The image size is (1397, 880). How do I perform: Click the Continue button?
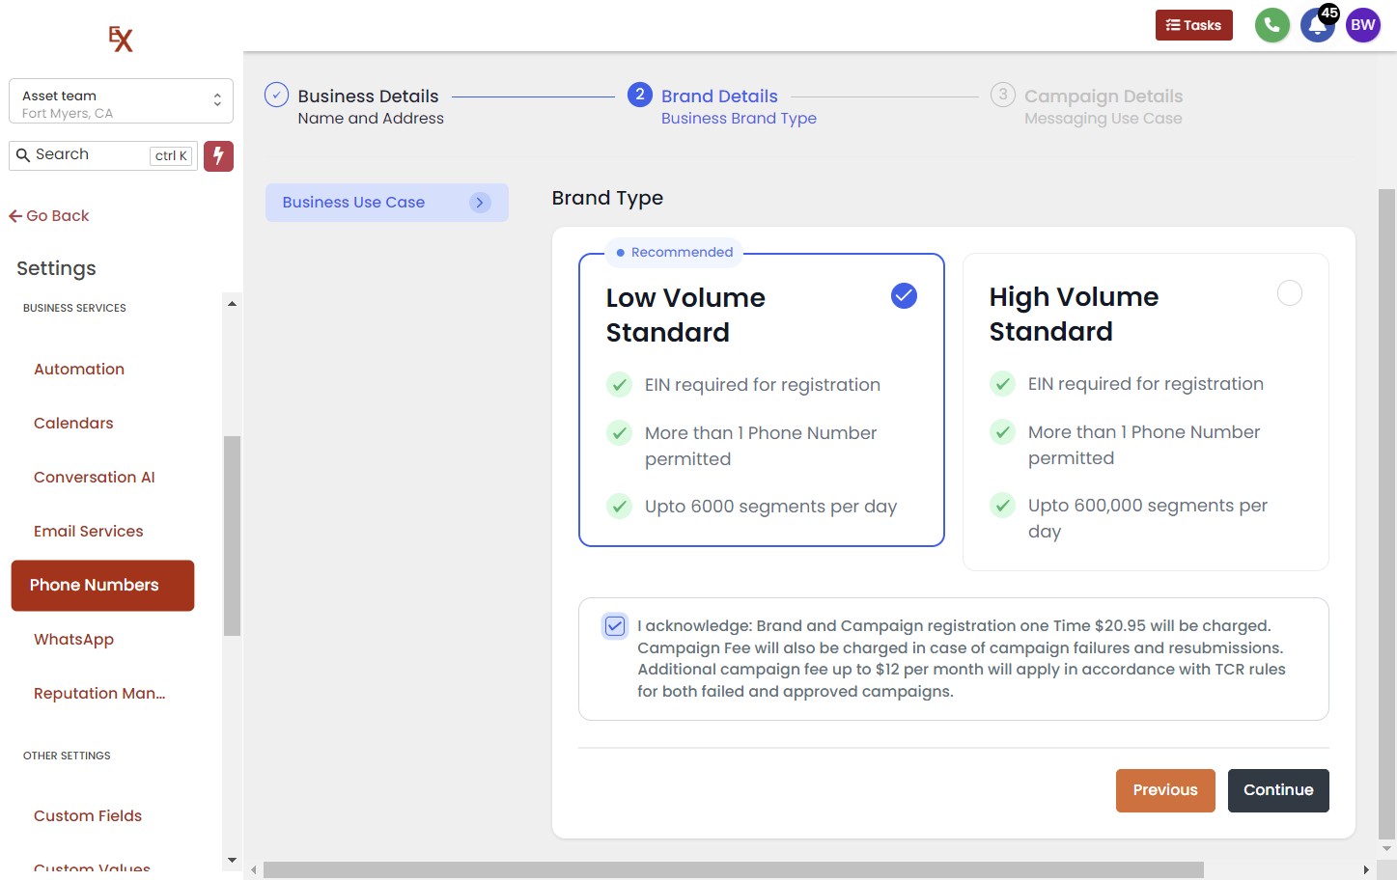pyautogui.click(x=1277, y=790)
